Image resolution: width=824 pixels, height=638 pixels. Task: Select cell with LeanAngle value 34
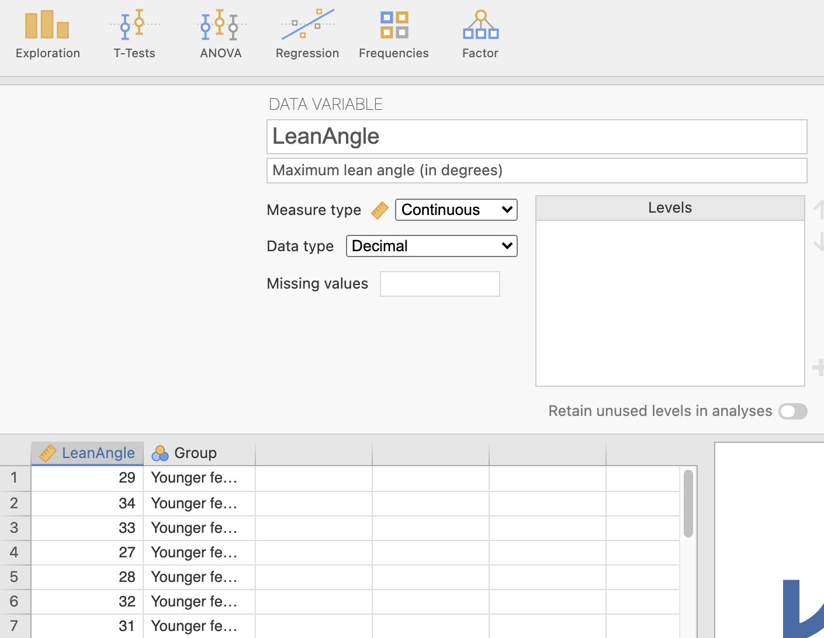coord(88,503)
